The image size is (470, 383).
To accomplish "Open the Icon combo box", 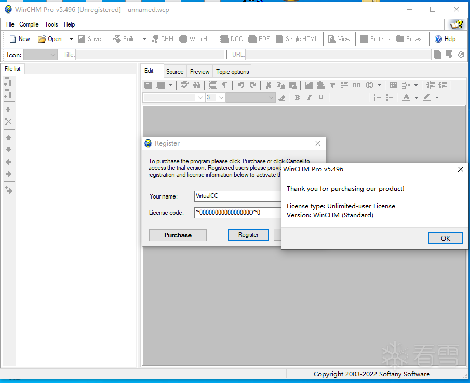I will (41, 55).
